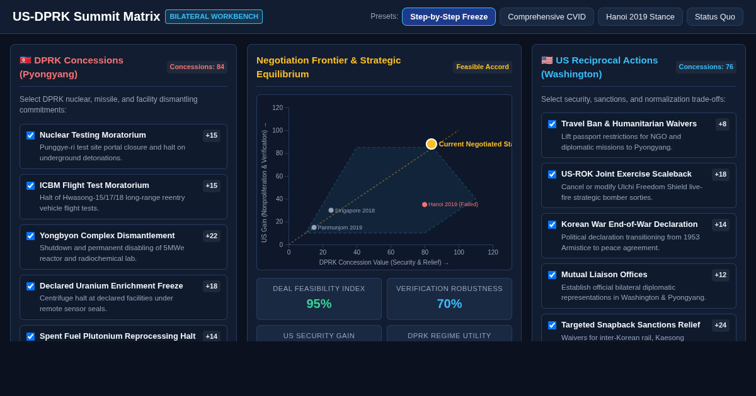
Task: Disable Declared Uranium Enrichment Freeze checkbox
Action: pos(30,286)
